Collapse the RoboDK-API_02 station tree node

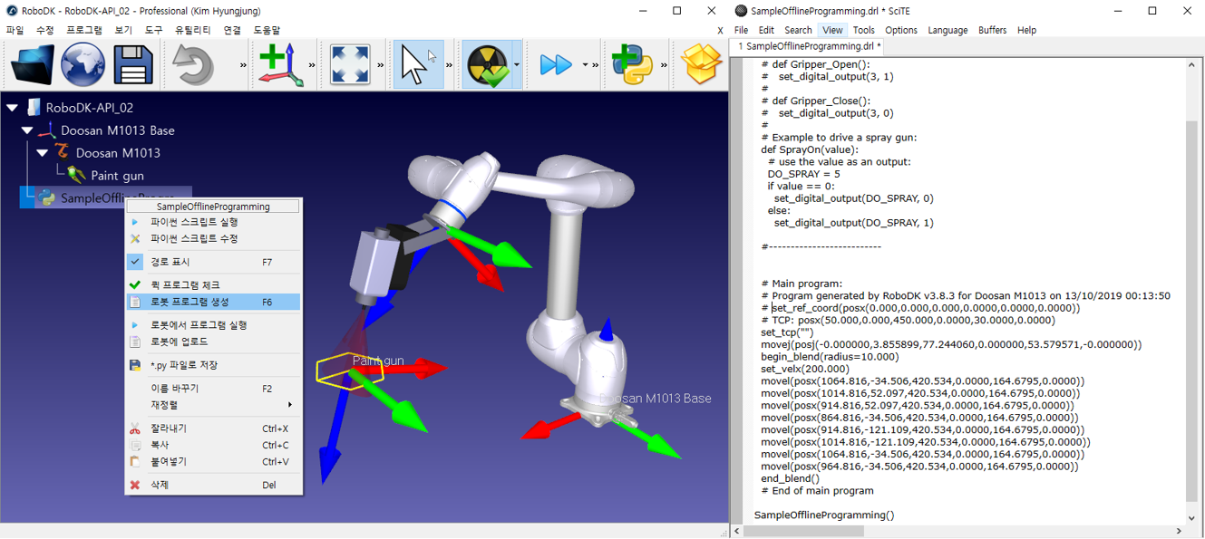click(13, 108)
